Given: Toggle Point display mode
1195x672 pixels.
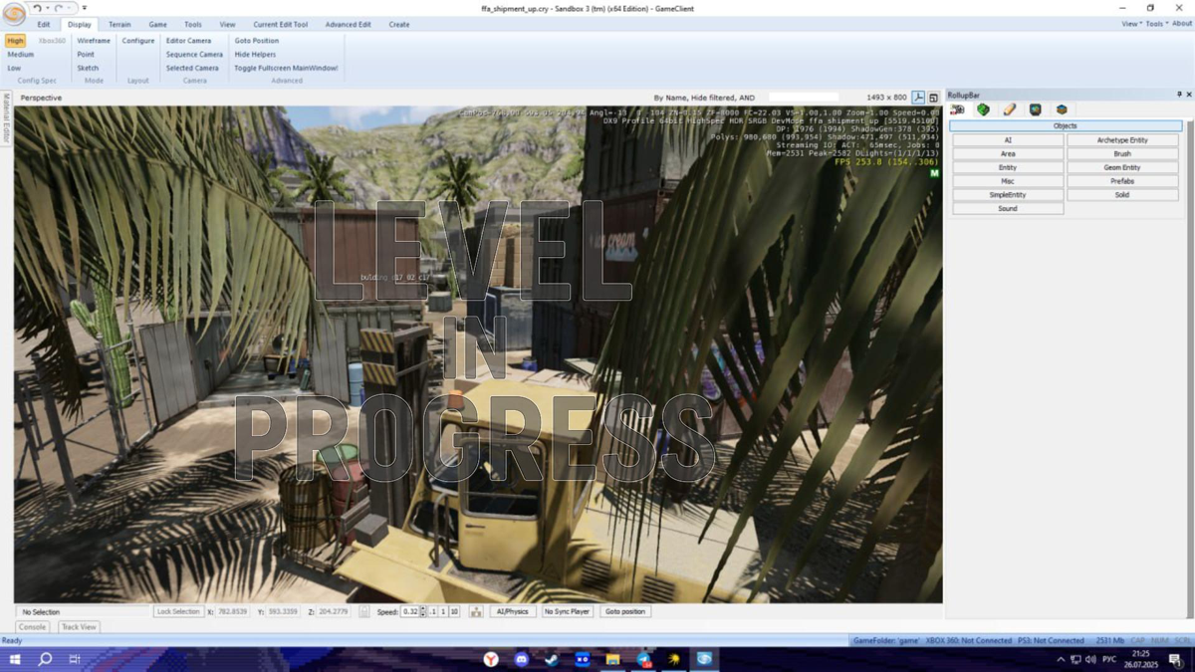Looking at the screenshot, I should pos(86,55).
